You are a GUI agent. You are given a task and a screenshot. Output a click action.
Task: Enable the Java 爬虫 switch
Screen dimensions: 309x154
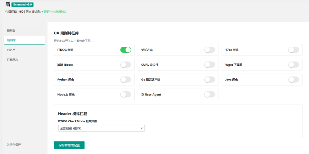pos(293,80)
